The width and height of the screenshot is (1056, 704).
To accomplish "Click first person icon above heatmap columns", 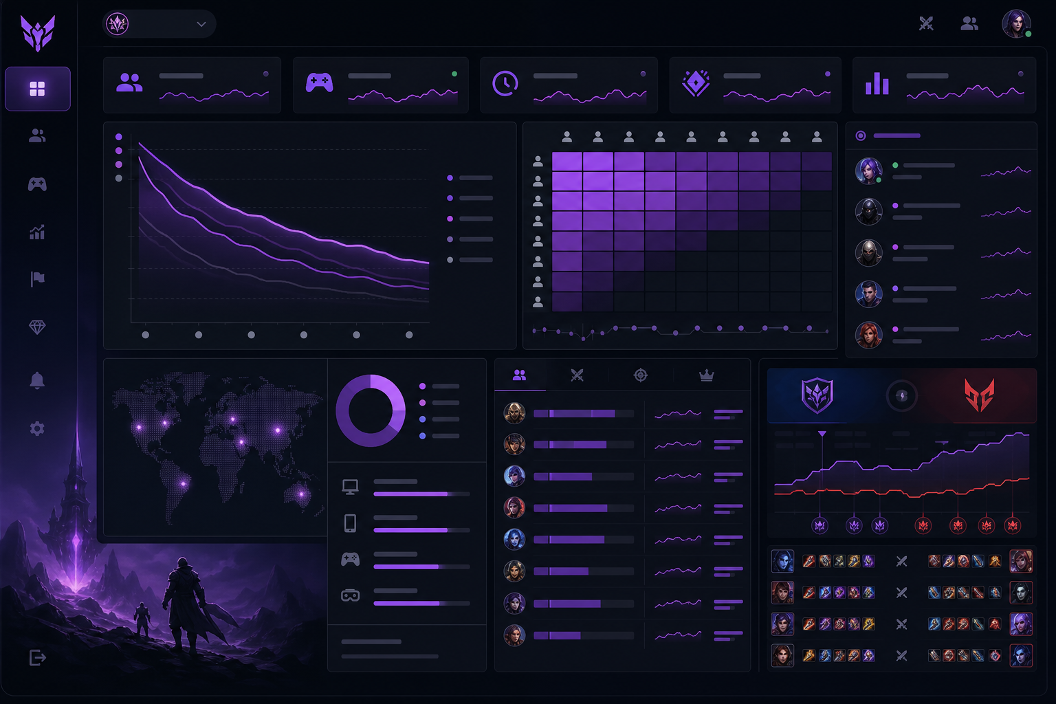I will (x=567, y=137).
